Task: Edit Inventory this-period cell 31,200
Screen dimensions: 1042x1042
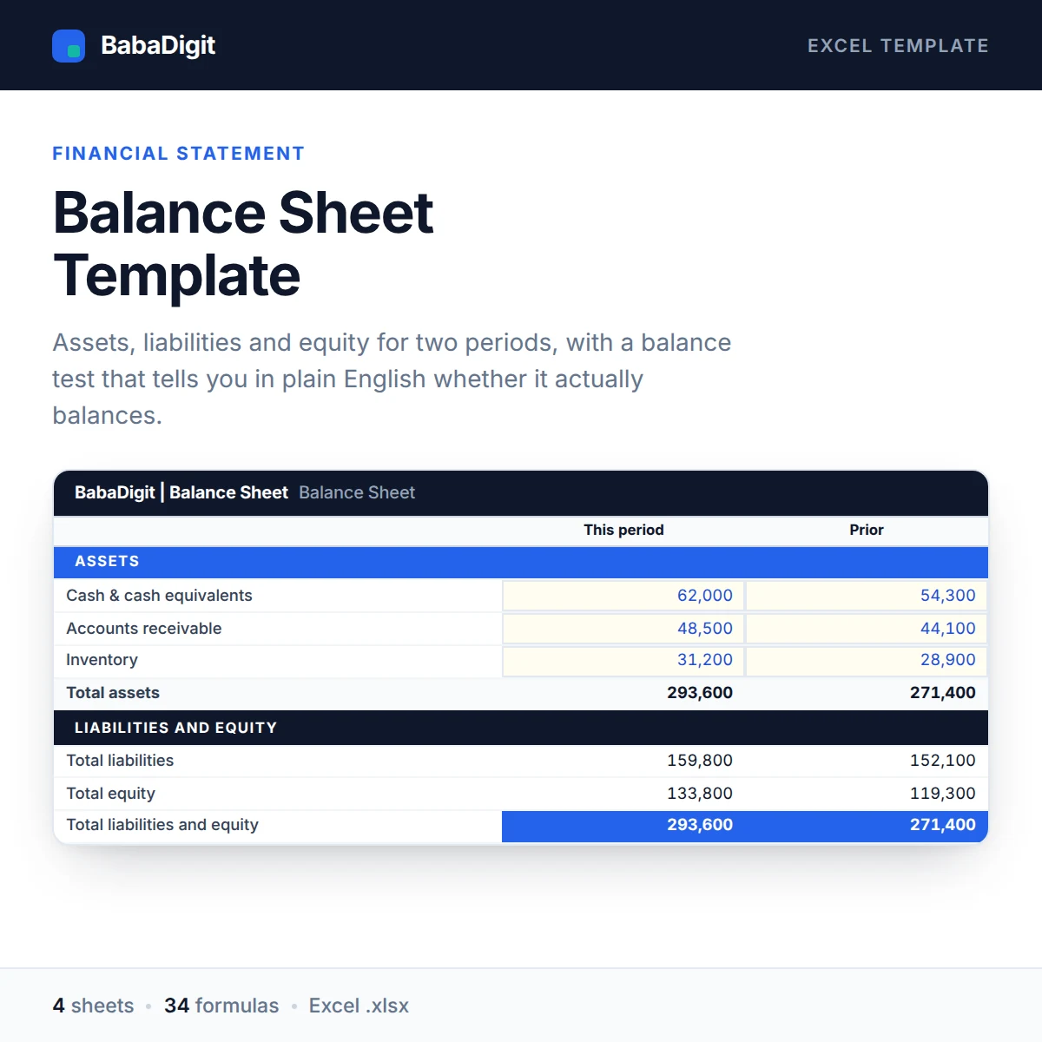Action: point(623,661)
